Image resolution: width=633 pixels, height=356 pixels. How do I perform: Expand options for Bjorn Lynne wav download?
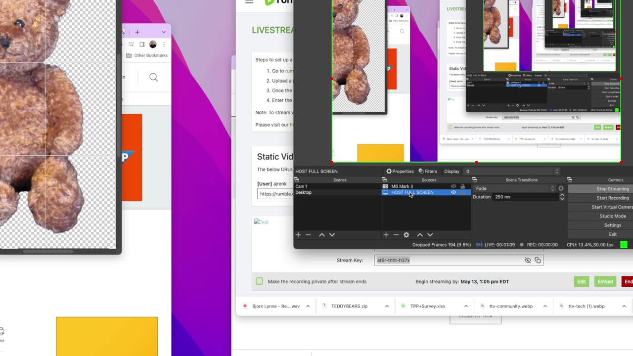coord(308,306)
